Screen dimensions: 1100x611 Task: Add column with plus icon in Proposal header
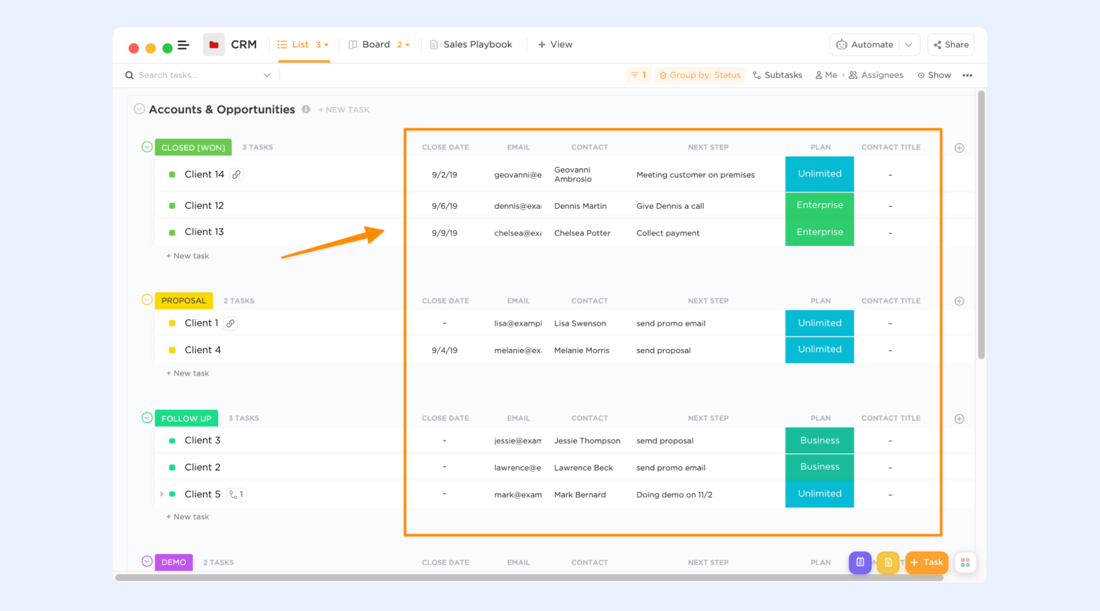click(959, 301)
